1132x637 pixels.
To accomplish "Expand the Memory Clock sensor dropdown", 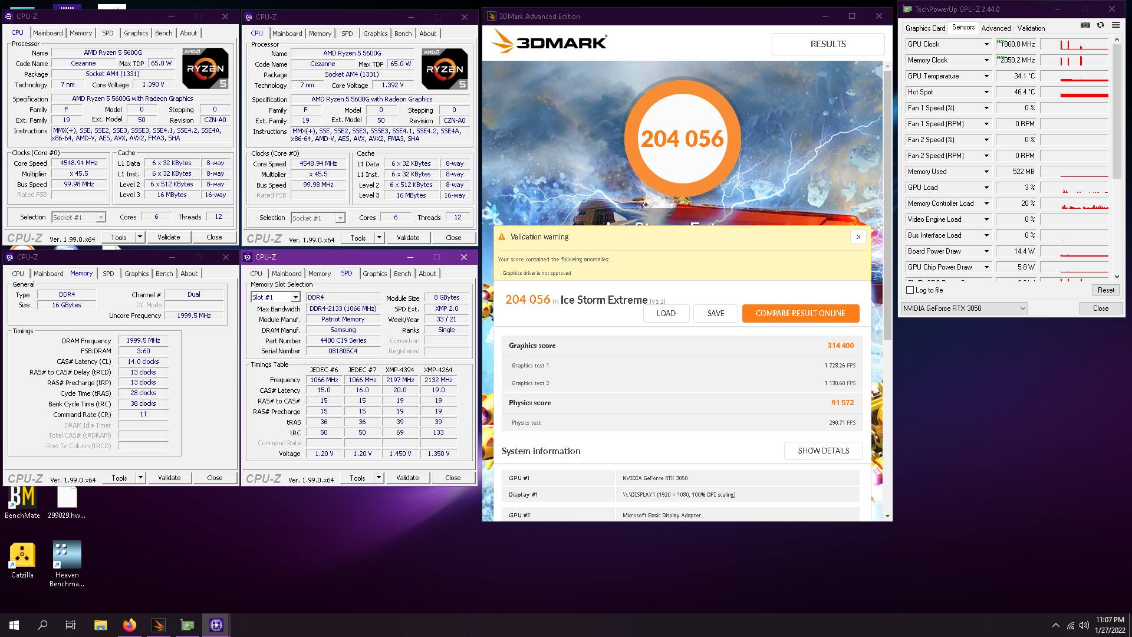I will [986, 60].
